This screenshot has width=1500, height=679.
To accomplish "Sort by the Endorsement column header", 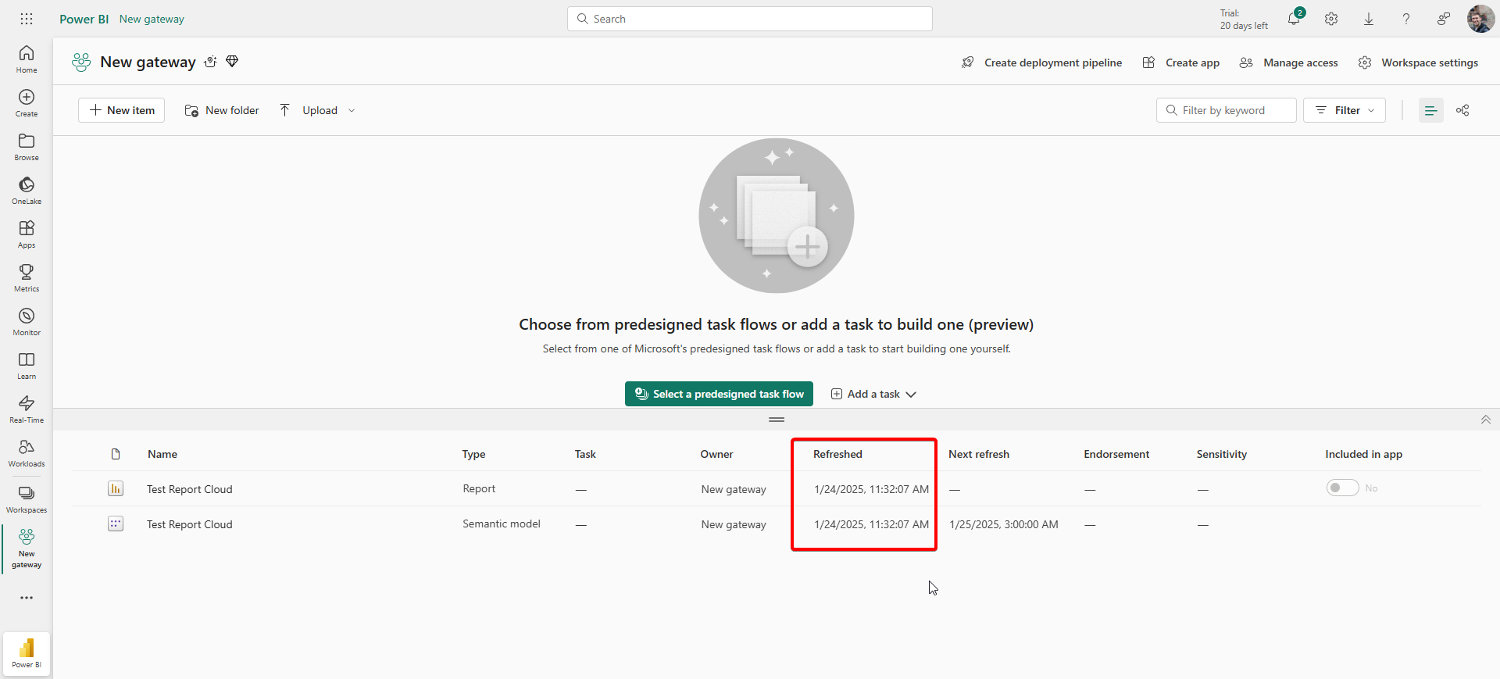I will coord(1116,454).
